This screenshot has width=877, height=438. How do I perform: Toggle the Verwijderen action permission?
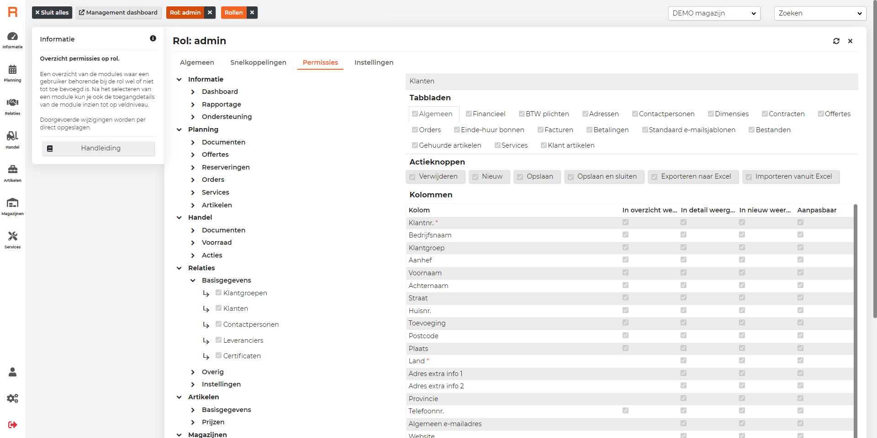412,177
